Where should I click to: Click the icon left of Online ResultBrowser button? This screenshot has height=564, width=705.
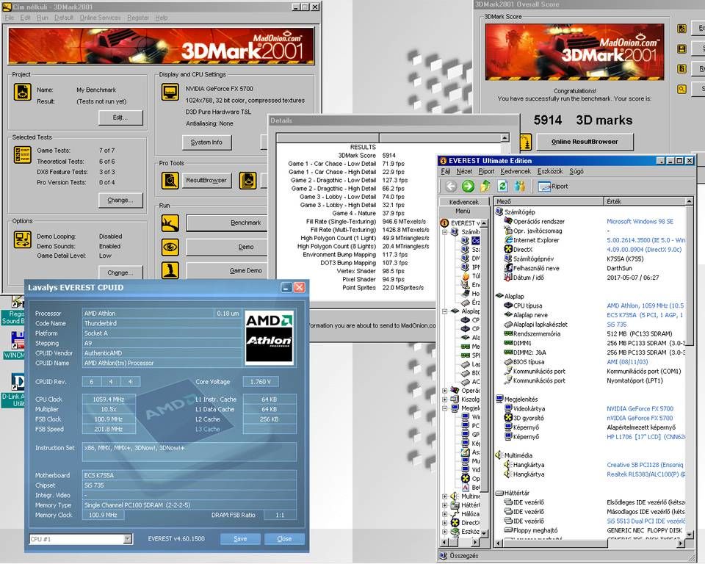(x=525, y=142)
